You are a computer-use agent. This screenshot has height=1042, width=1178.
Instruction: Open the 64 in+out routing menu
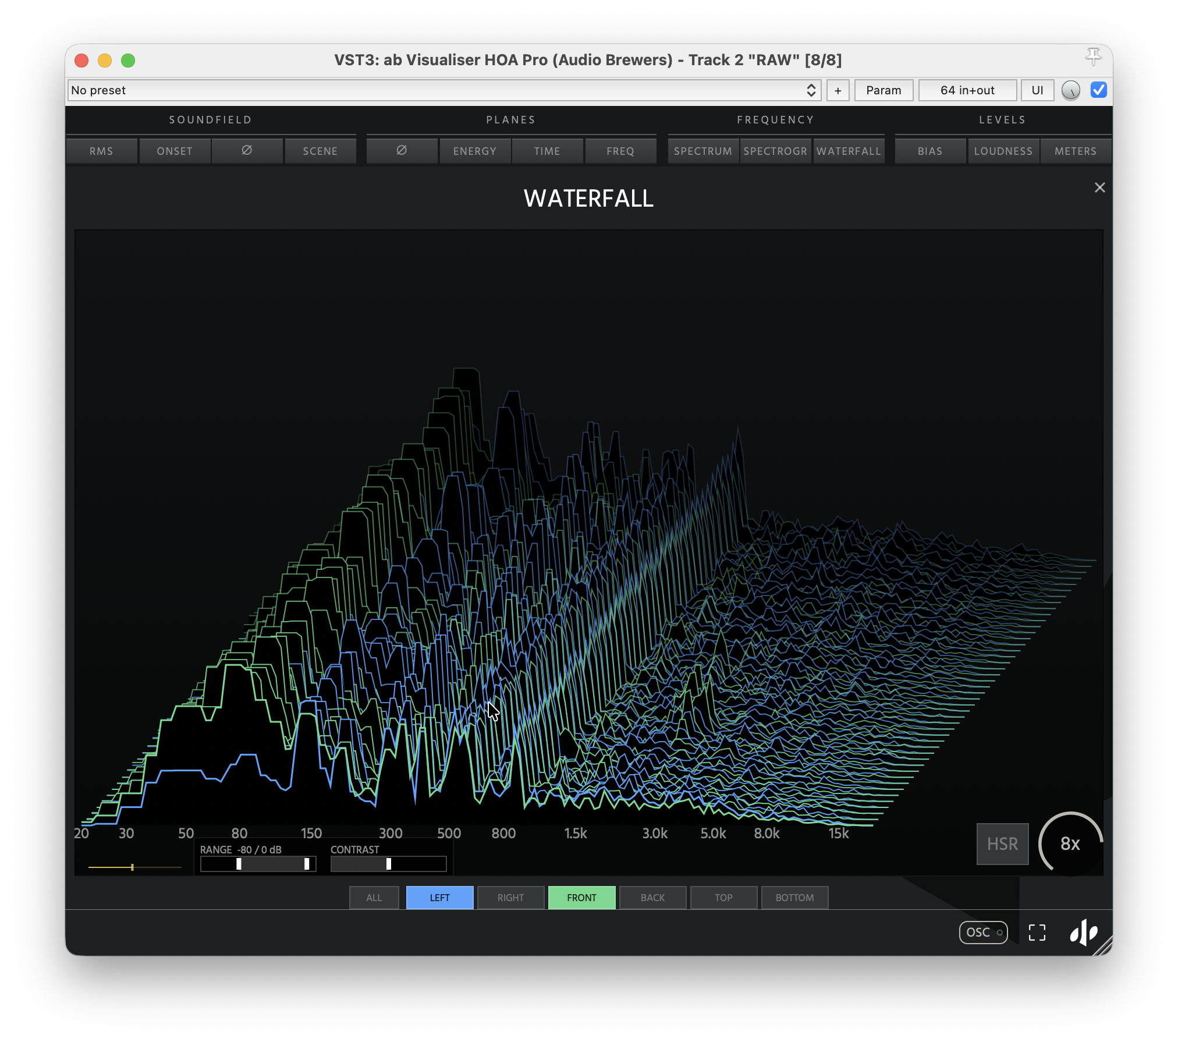(967, 90)
